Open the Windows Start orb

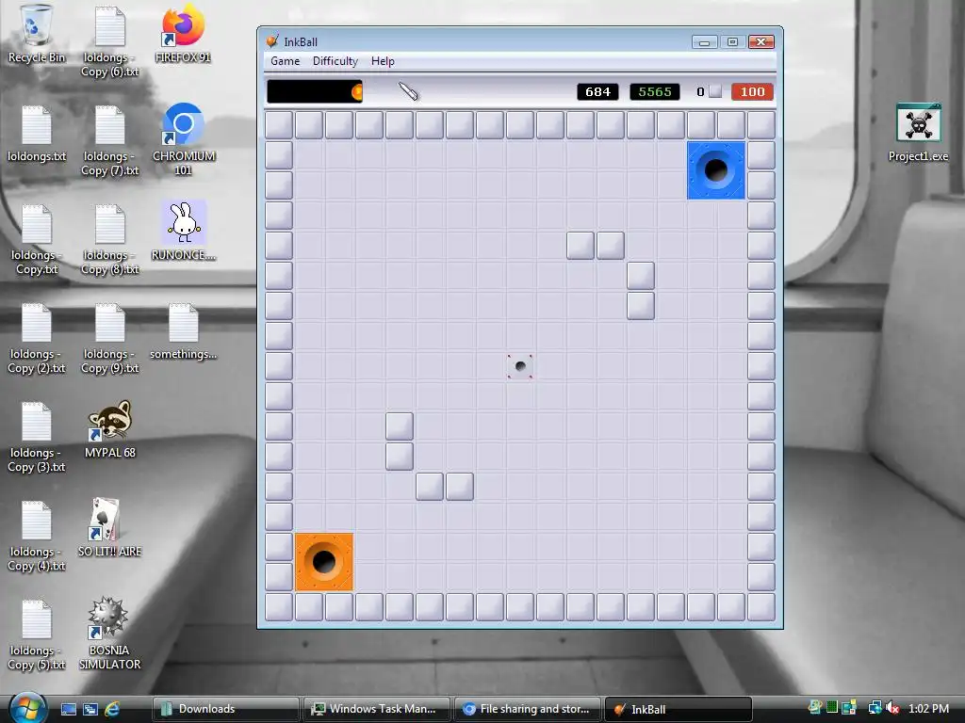click(28, 708)
